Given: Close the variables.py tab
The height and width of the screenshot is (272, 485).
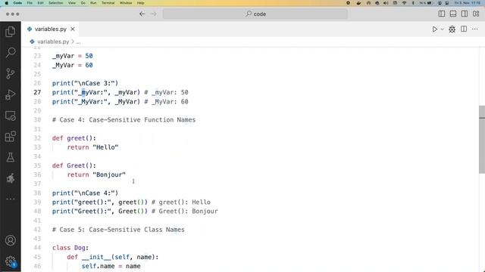Looking at the screenshot, I should [73, 29].
